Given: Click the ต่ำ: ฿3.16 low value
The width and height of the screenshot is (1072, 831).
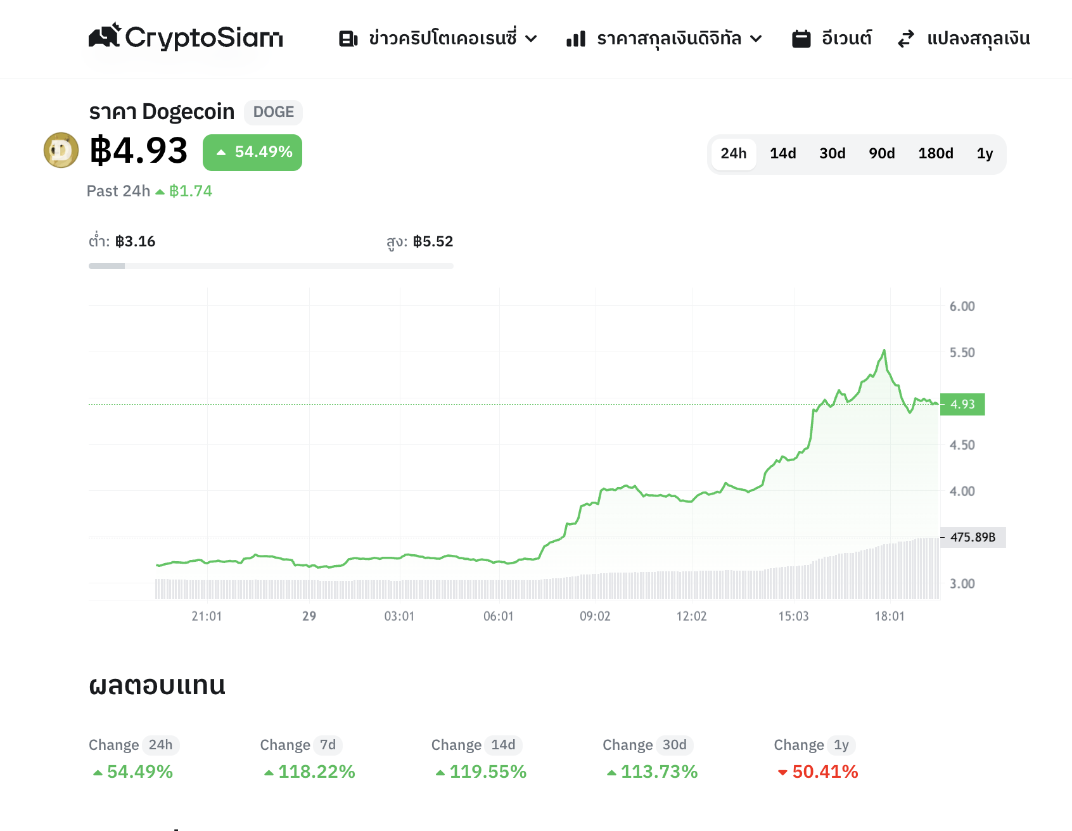Looking at the screenshot, I should point(122,241).
